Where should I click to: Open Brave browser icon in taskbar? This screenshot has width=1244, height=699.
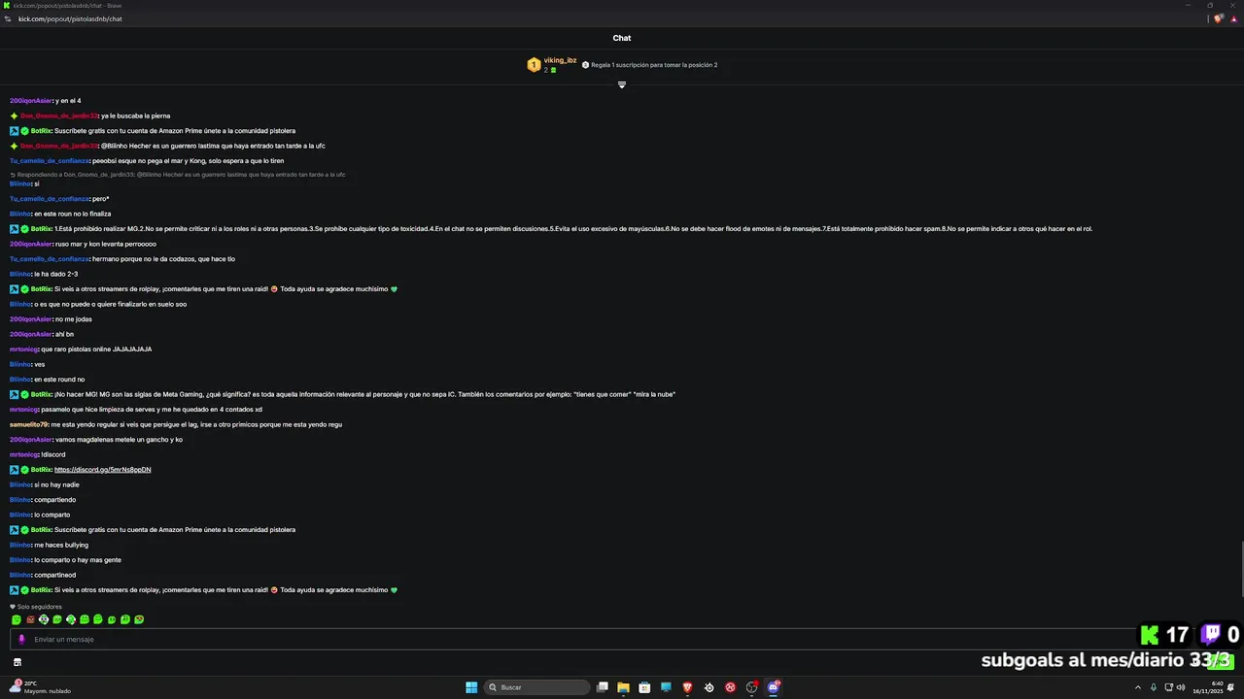[x=687, y=687]
